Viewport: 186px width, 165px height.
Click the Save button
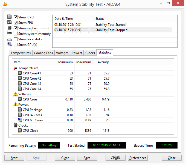pyautogui.click(x=87, y=158)
